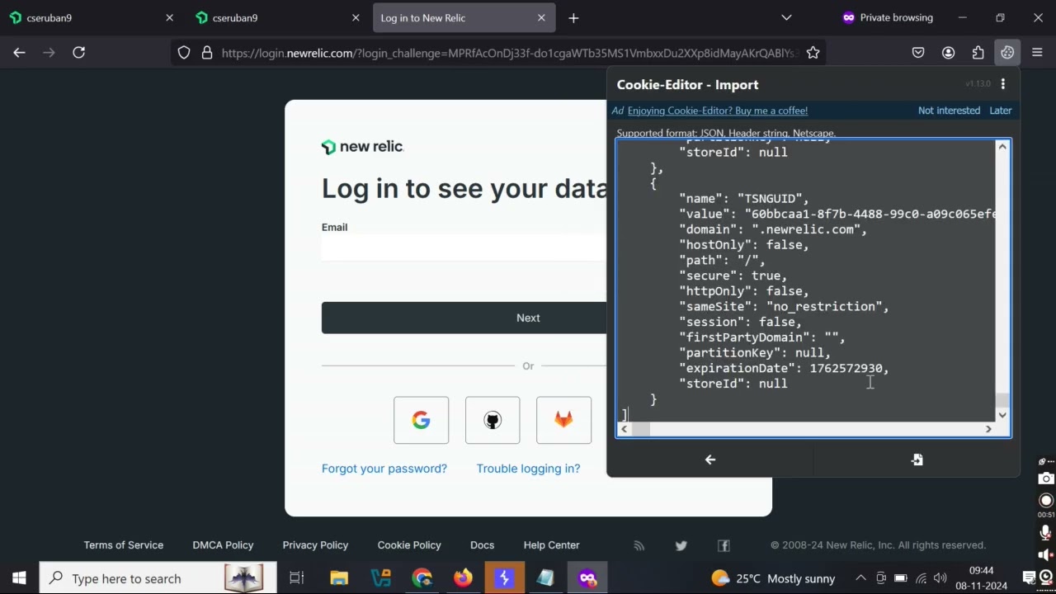
Task: Open a new browser tab
Action: [573, 17]
